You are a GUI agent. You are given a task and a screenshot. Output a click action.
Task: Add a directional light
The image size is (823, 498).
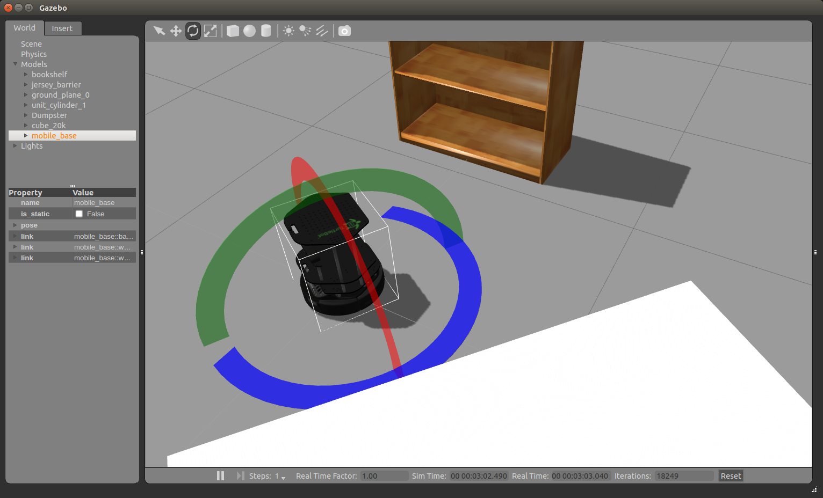click(322, 31)
